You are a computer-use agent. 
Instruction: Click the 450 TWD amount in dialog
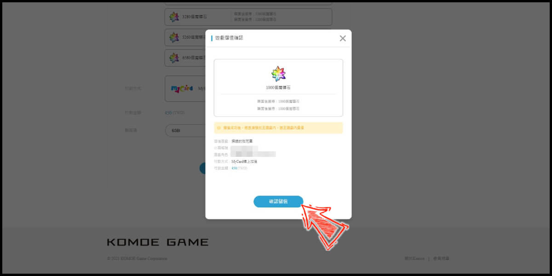[239, 168]
